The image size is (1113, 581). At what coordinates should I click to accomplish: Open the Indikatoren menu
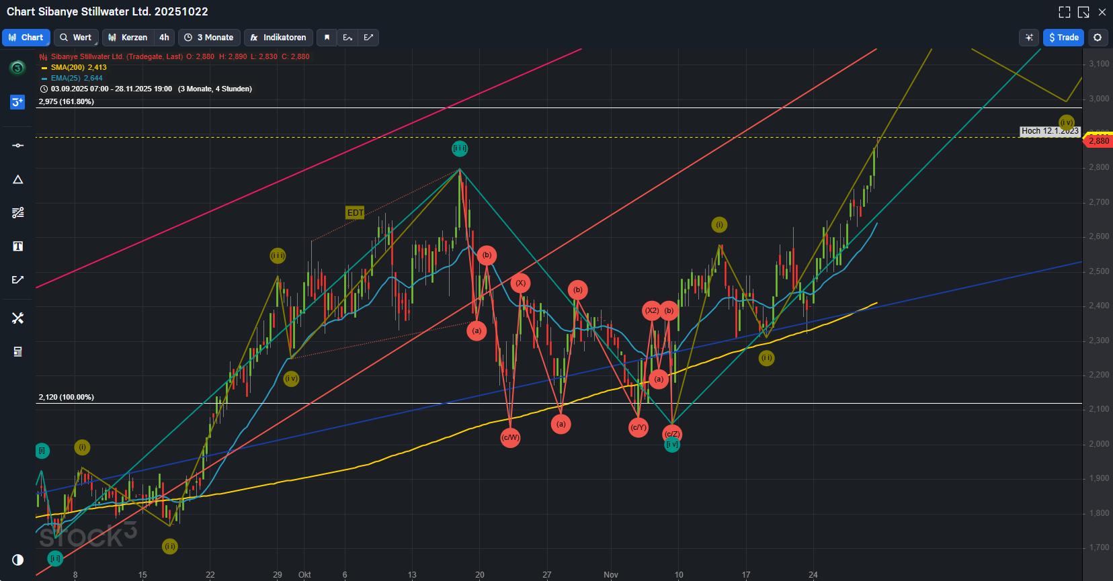pos(278,38)
